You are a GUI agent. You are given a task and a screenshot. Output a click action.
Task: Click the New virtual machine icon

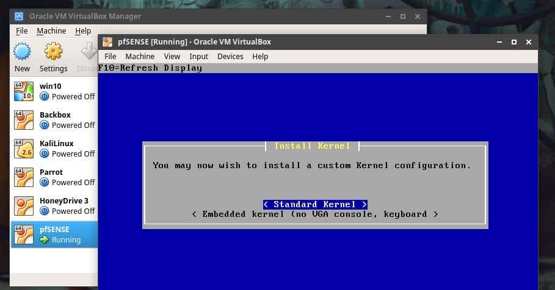(x=22, y=51)
